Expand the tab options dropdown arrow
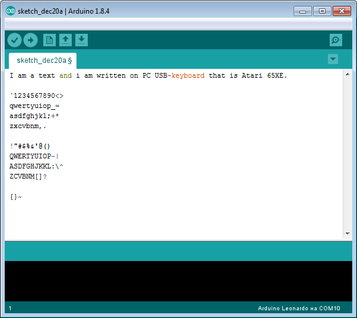357x318 pixels. click(333, 59)
